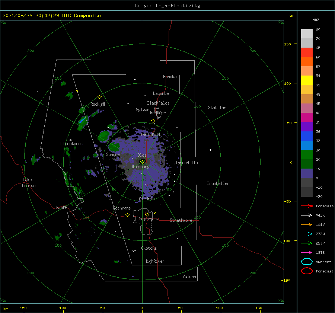
Task: Select the magenta 42 dBZ swatch
Action: point(307,117)
